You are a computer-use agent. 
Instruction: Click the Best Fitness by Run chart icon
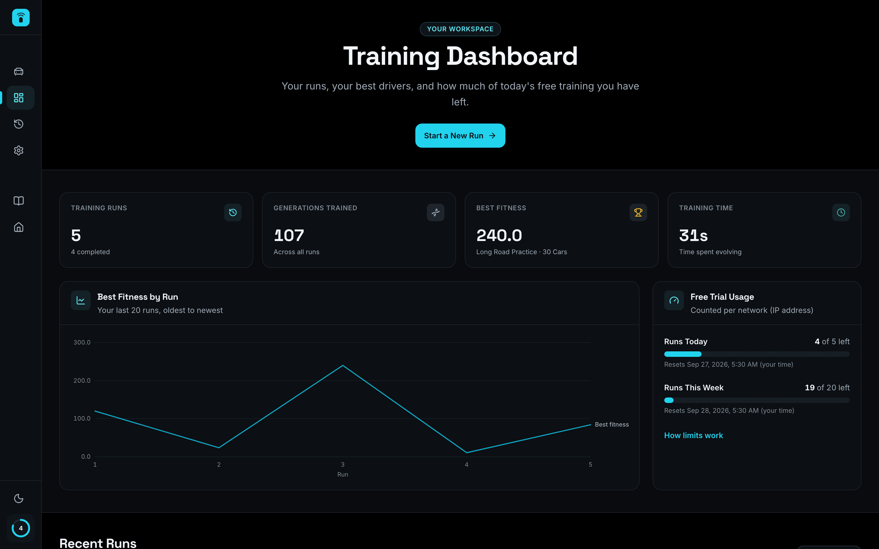coord(81,300)
